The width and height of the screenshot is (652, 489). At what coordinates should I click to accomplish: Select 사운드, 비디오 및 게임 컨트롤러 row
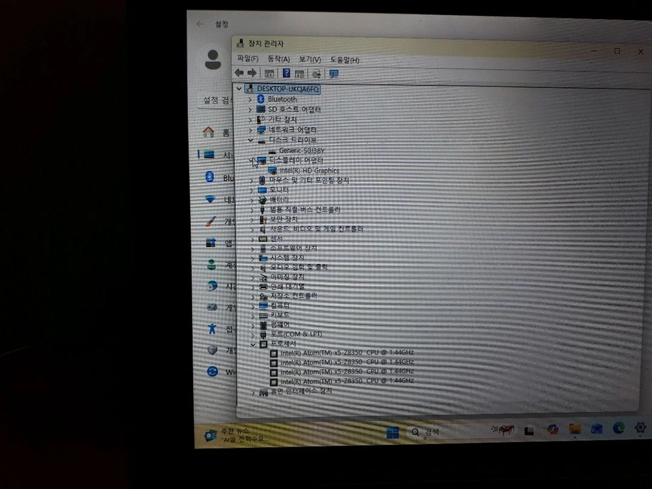tap(316, 229)
